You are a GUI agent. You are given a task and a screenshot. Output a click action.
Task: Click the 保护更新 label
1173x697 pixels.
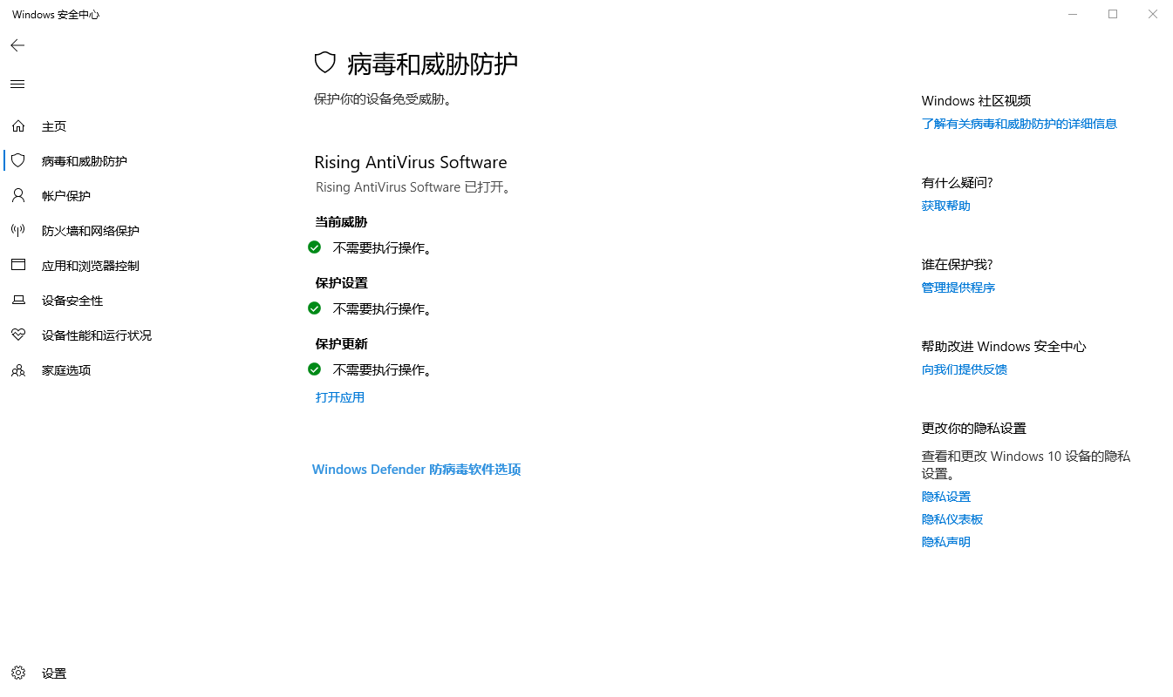342,344
